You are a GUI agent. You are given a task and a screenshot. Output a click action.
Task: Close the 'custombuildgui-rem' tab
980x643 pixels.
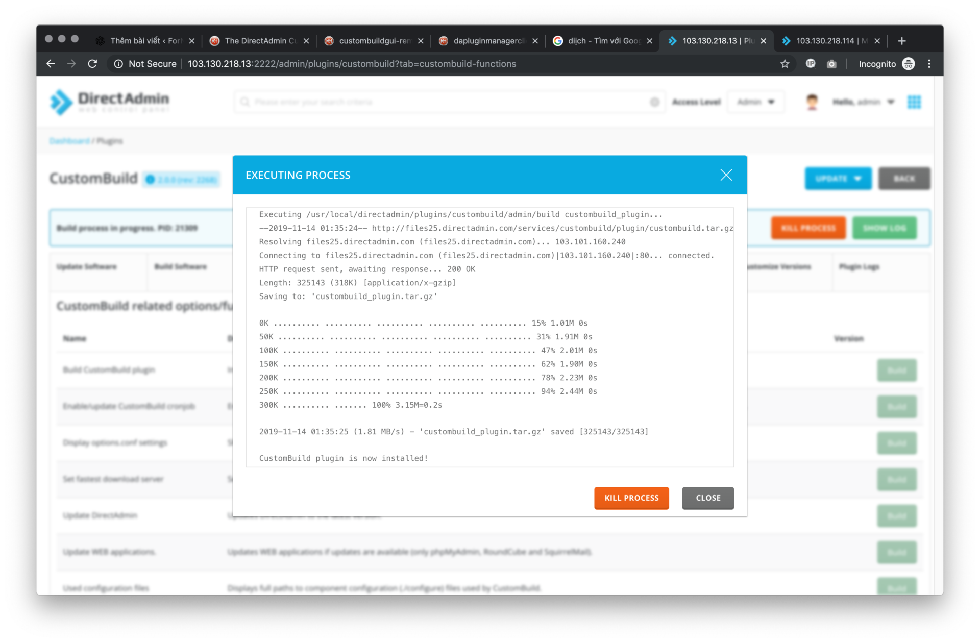coord(421,41)
